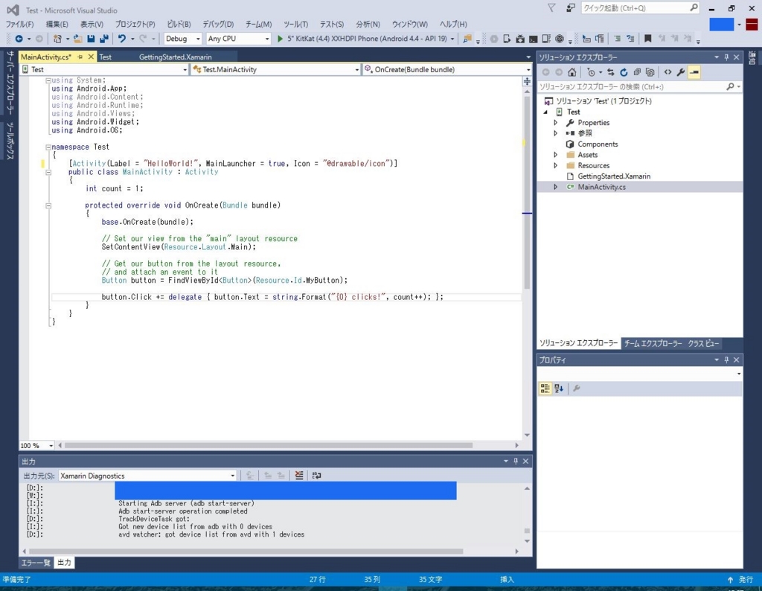Open the ビルド(B) menu
This screenshot has height=591, width=762.
coord(179,24)
